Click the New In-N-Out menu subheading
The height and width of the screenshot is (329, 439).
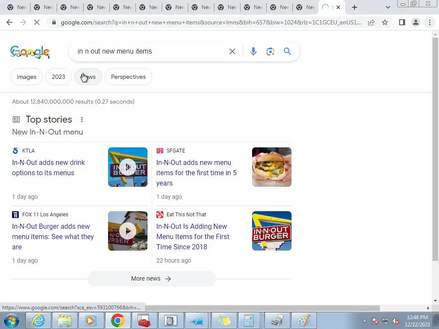[48, 132]
